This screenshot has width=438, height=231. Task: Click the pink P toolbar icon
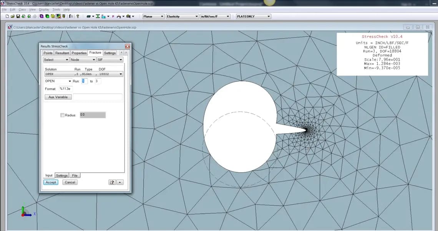[x=113, y=16]
